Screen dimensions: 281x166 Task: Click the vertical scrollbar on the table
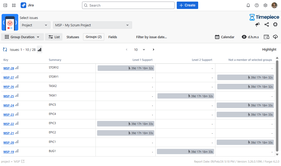pos(277,105)
